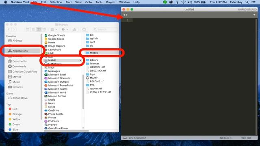Click the Finder horizontal scrollbar
Viewport: 260px width, 146px height.
(x=66, y=131)
